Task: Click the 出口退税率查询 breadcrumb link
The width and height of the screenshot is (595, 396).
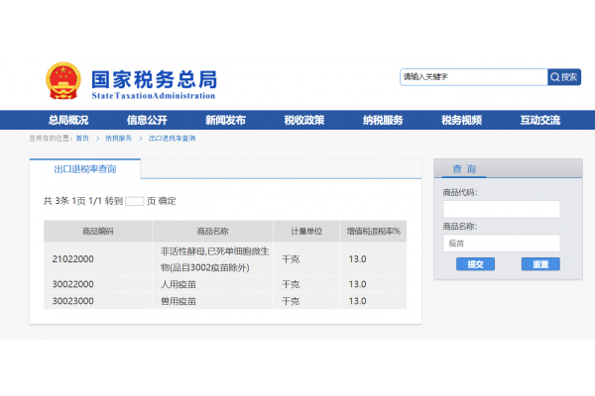Action: click(172, 139)
